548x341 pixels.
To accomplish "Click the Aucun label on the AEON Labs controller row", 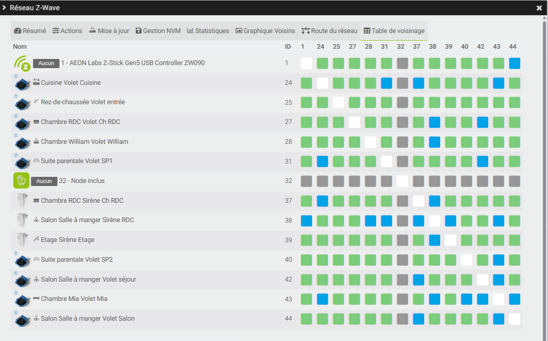I will pyautogui.click(x=46, y=63).
